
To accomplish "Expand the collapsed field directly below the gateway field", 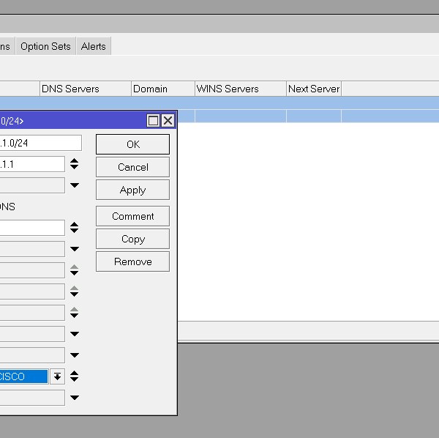I will [74, 185].
